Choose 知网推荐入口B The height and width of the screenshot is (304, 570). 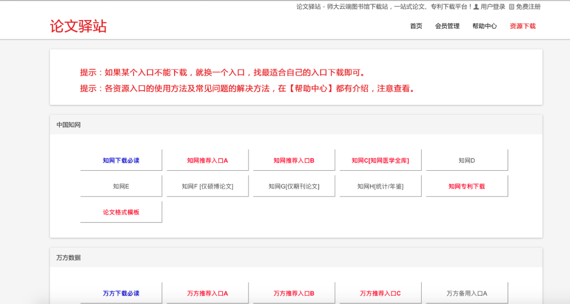point(294,160)
